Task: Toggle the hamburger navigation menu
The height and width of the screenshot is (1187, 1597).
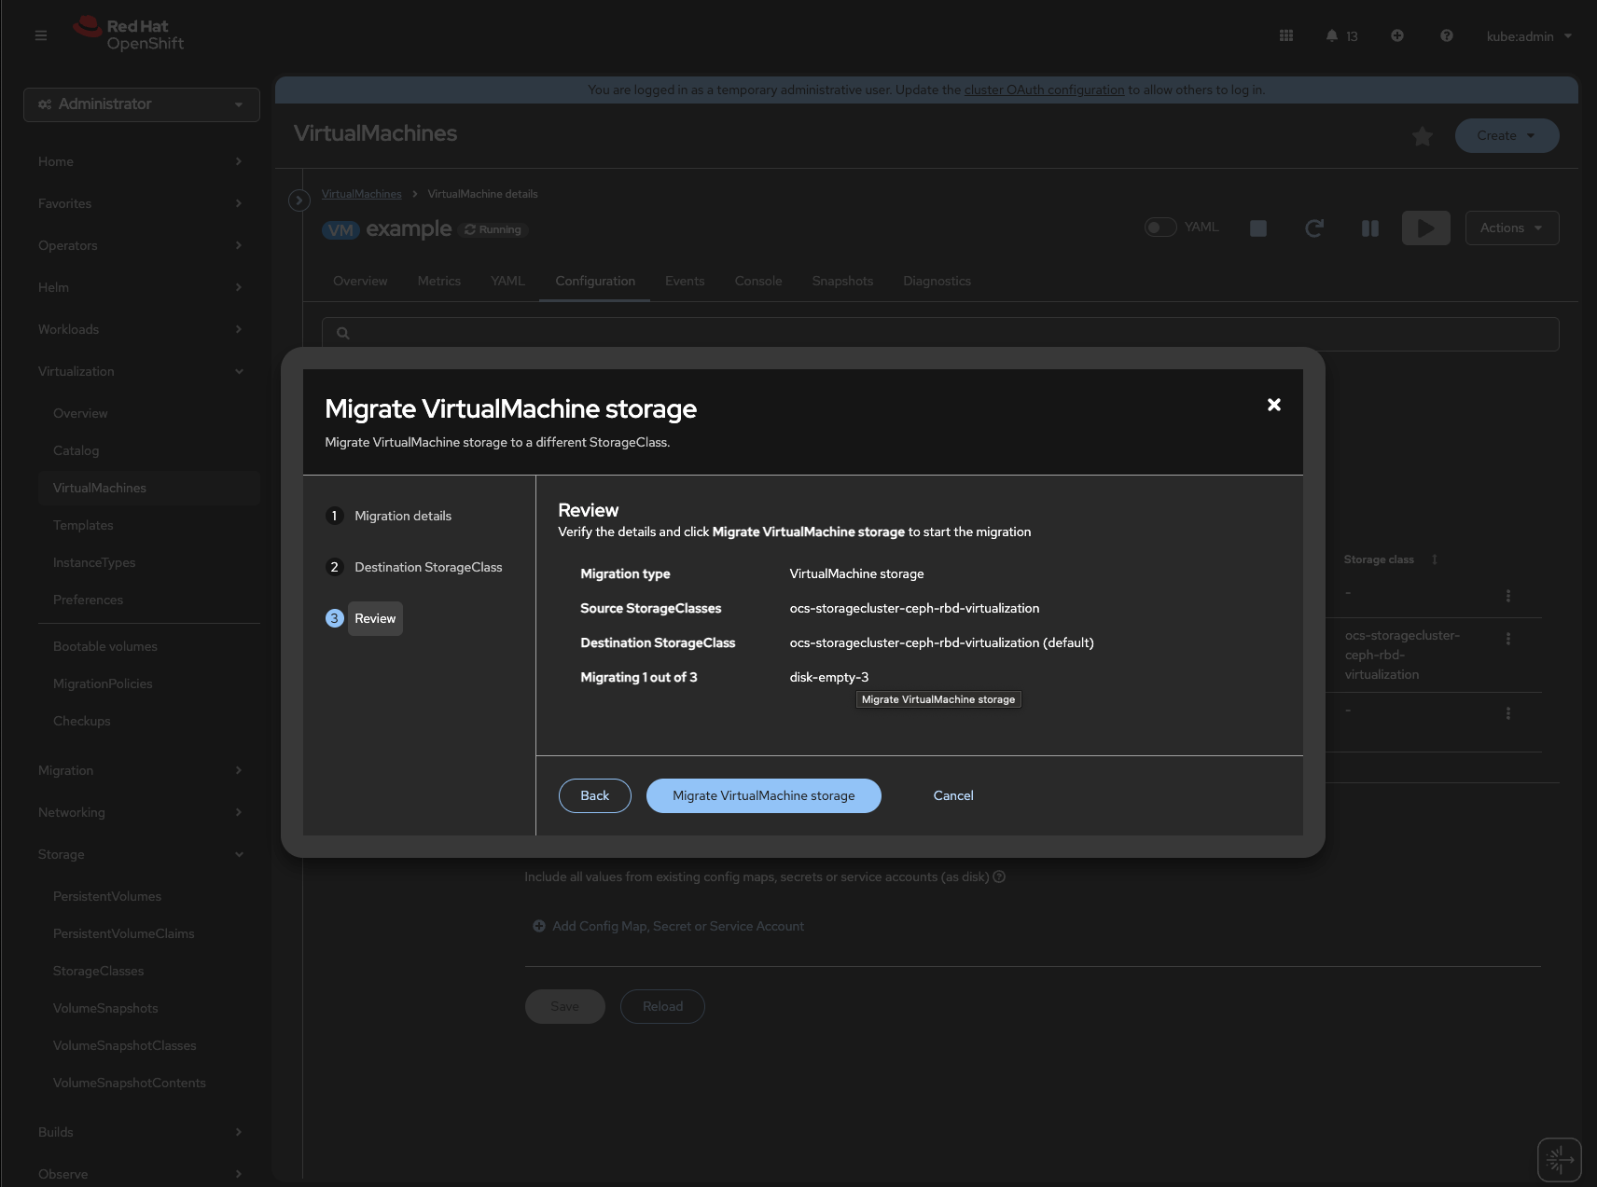Action: point(41,35)
